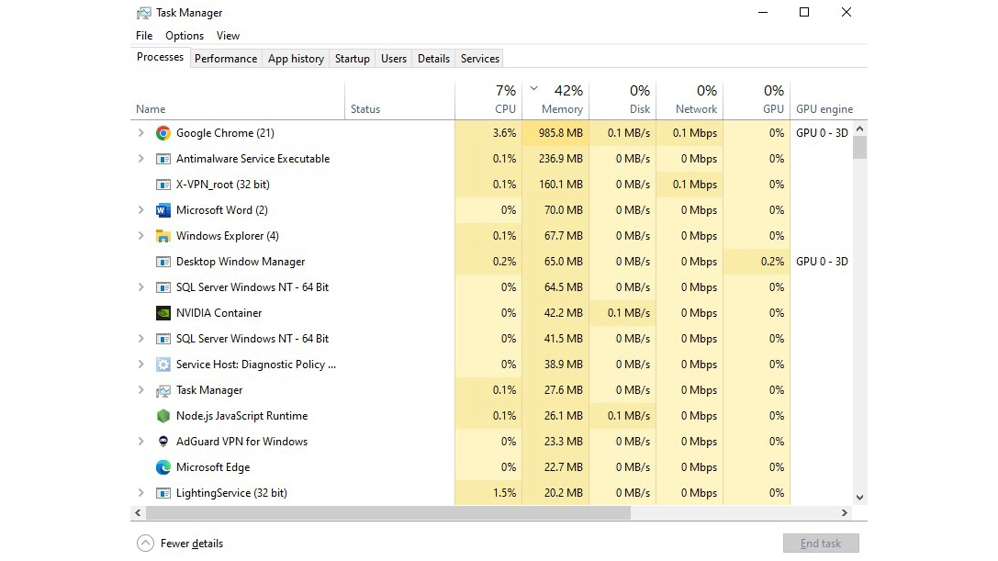Expand the AdGuard VPN for Windows group
Viewport: 998px width, 561px height.
(140, 442)
